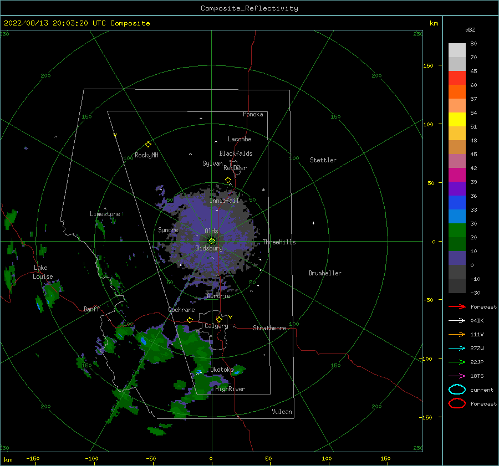Select the magenta 18TS arrow icon
The width and height of the screenshot is (499, 466).
457,376
